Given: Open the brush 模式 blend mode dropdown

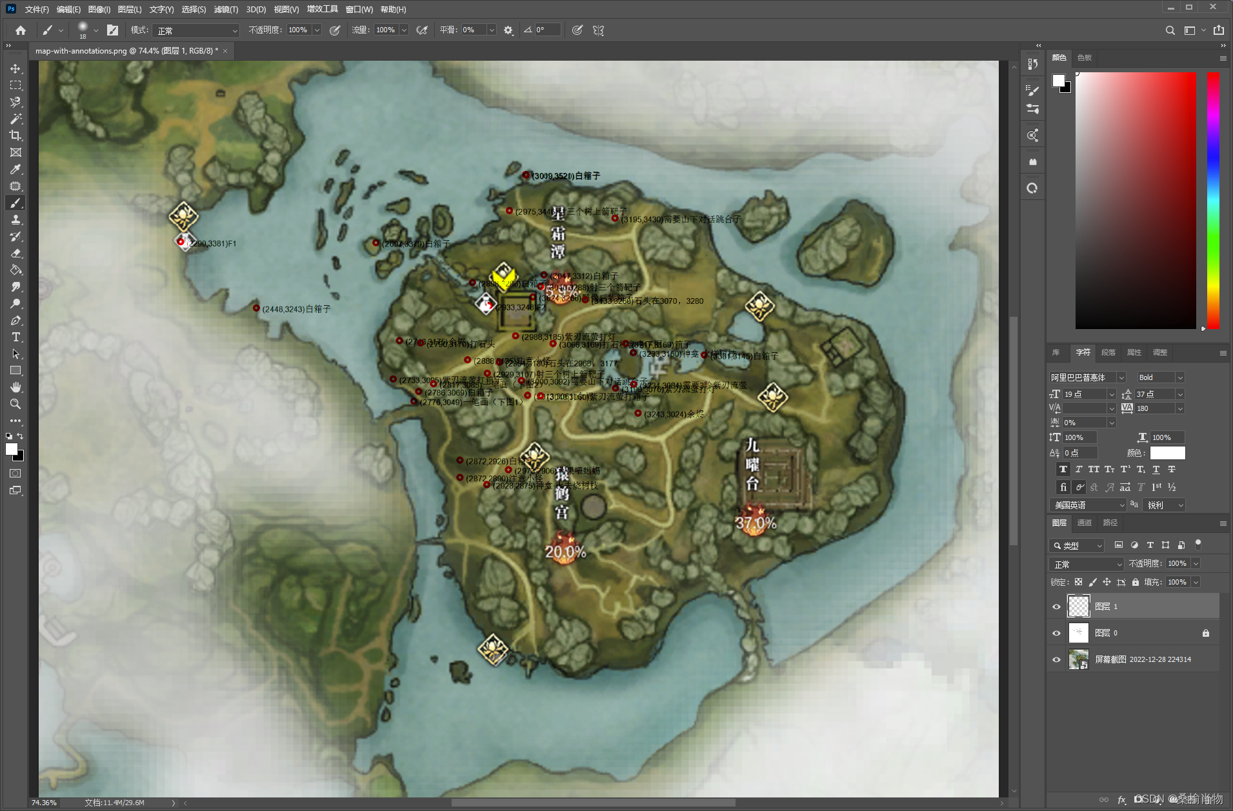Looking at the screenshot, I should coord(196,30).
